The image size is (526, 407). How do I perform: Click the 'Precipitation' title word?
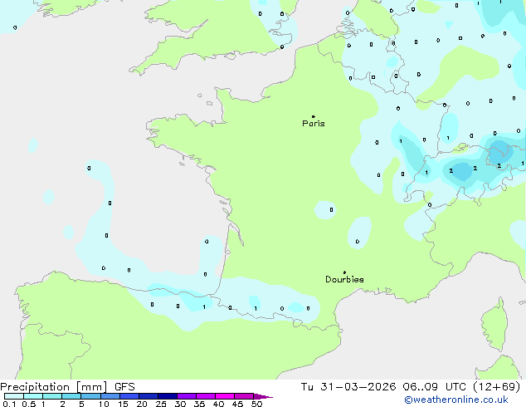[35, 387]
